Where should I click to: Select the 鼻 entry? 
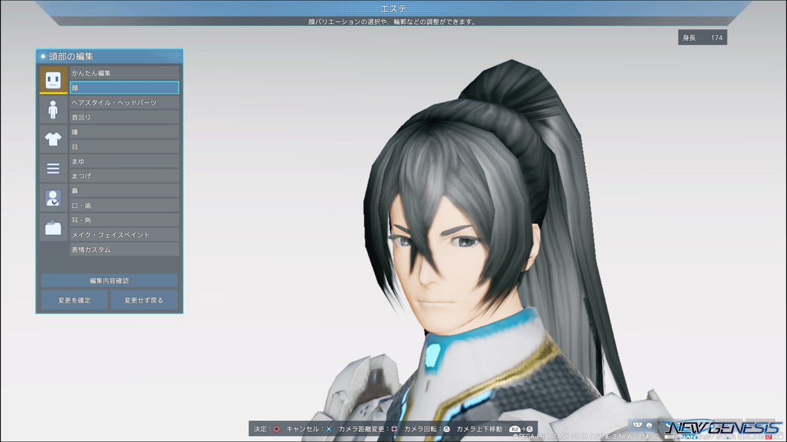click(x=124, y=191)
